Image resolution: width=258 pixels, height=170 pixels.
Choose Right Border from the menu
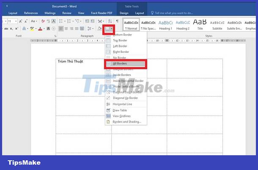point(126,52)
